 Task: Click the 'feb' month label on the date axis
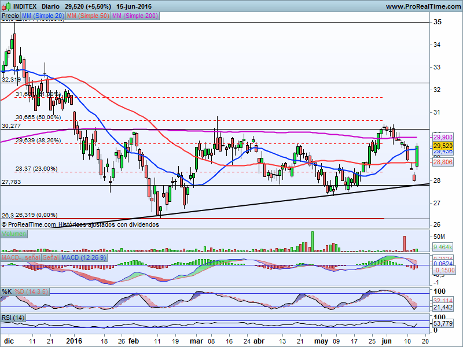[134, 341]
